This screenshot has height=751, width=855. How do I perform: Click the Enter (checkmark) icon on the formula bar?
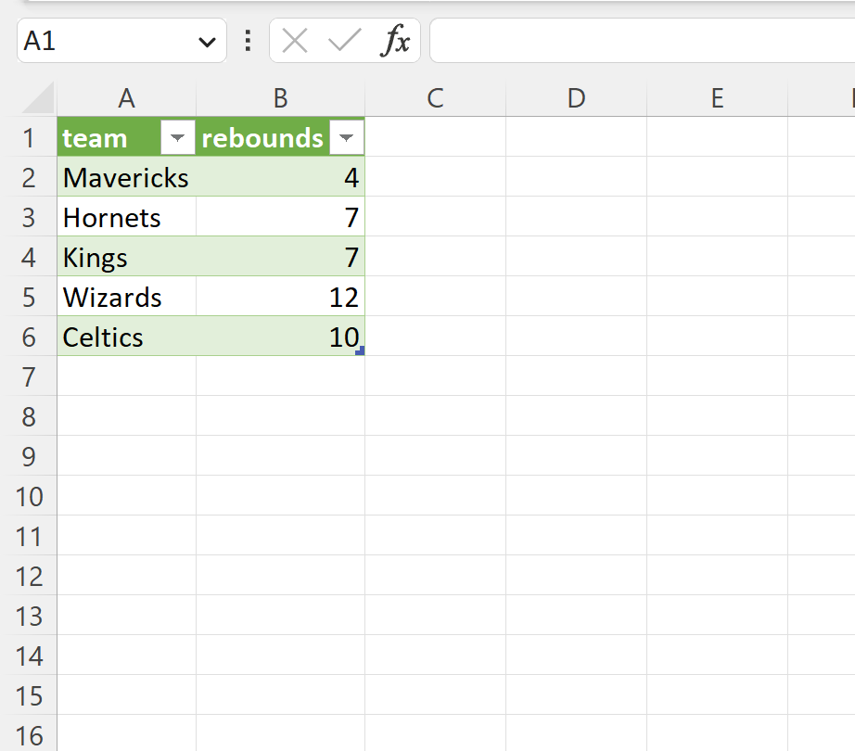(x=343, y=40)
